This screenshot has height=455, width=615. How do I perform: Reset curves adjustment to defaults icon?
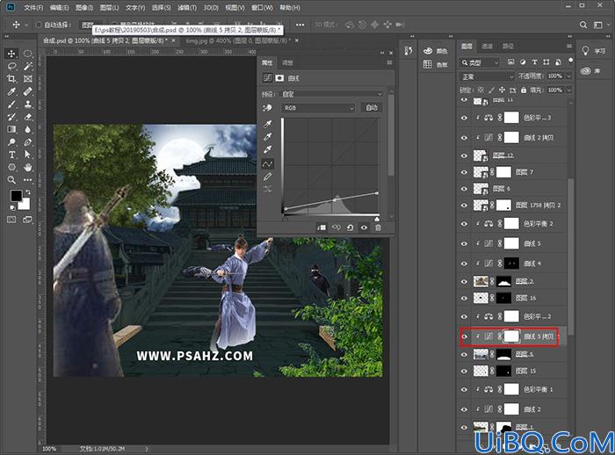click(350, 227)
